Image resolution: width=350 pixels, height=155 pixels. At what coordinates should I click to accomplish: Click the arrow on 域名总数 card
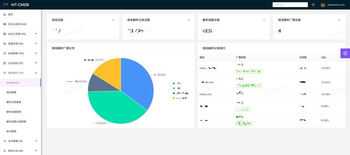click(x=113, y=20)
